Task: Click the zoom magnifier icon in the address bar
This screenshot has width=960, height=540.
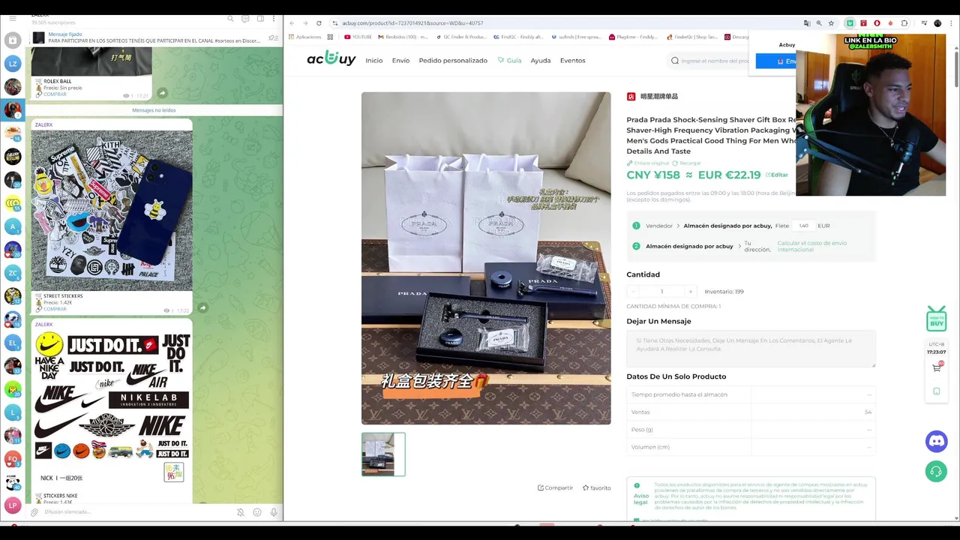Action: pos(819,23)
